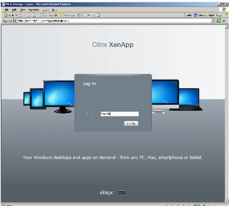The width and height of the screenshot is (230, 206).
Task: Open the Back button history dropdown arrow
Action: [x=16, y=15]
